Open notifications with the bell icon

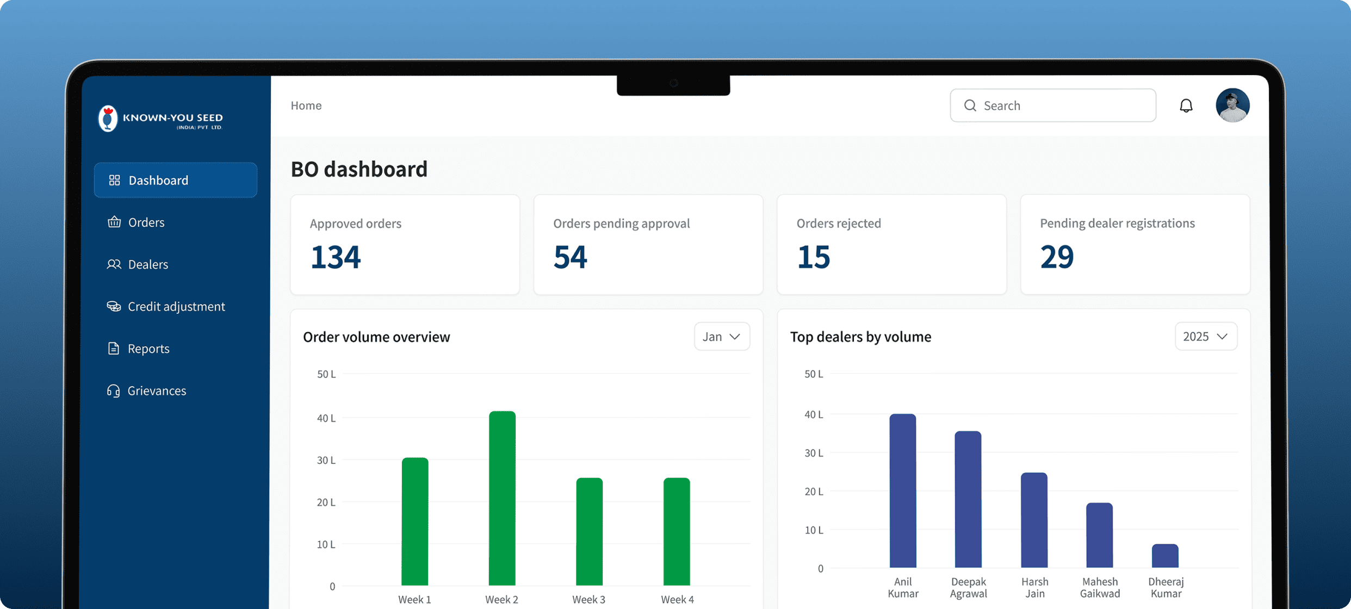tap(1186, 105)
